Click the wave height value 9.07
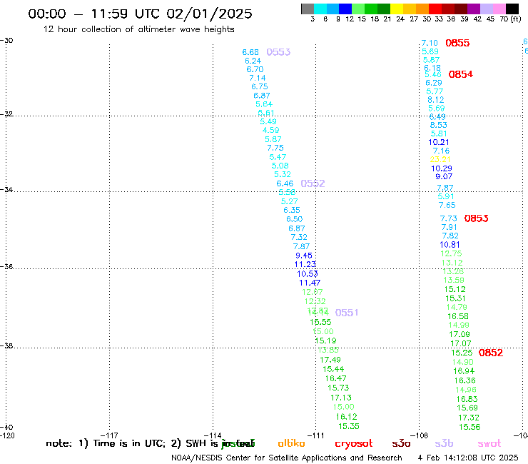This screenshot has width=528, height=464. point(444,176)
